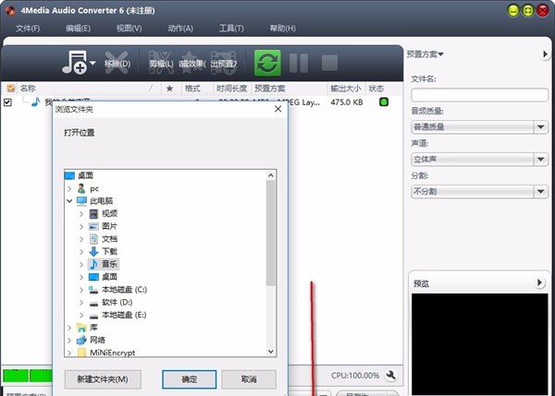Select the 下载 folder
The image size is (555, 396).
tap(109, 251)
